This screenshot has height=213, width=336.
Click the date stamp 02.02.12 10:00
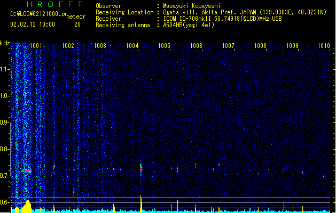pyautogui.click(x=33, y=24)
